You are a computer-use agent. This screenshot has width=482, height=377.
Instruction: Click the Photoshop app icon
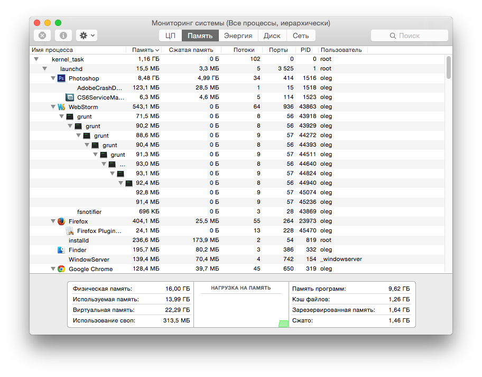(61, 78)
